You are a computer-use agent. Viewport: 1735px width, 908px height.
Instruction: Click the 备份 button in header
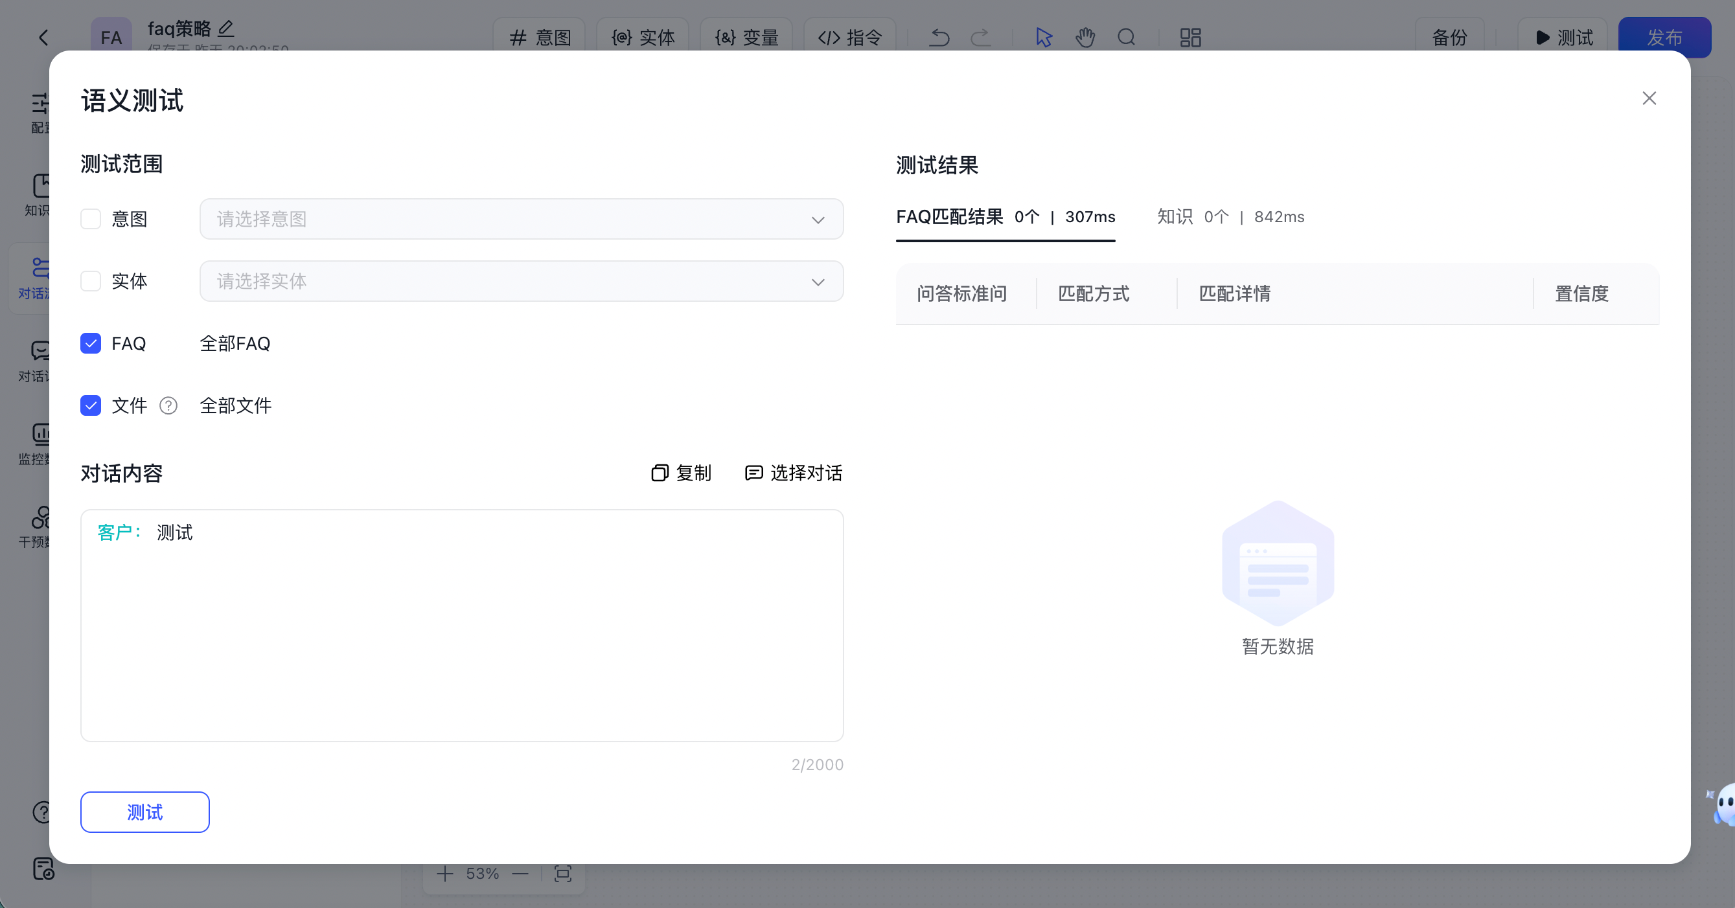pos(1449,37)
